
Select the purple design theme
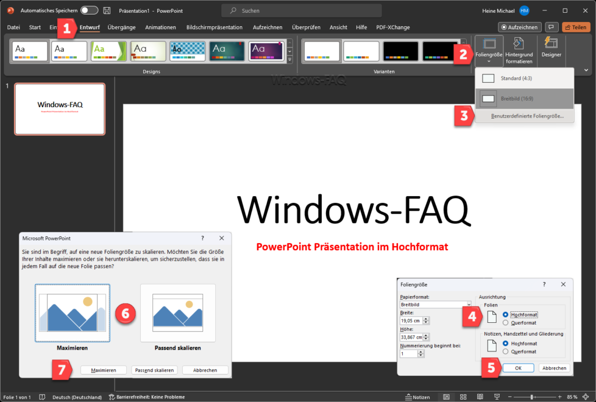point(267,51)
